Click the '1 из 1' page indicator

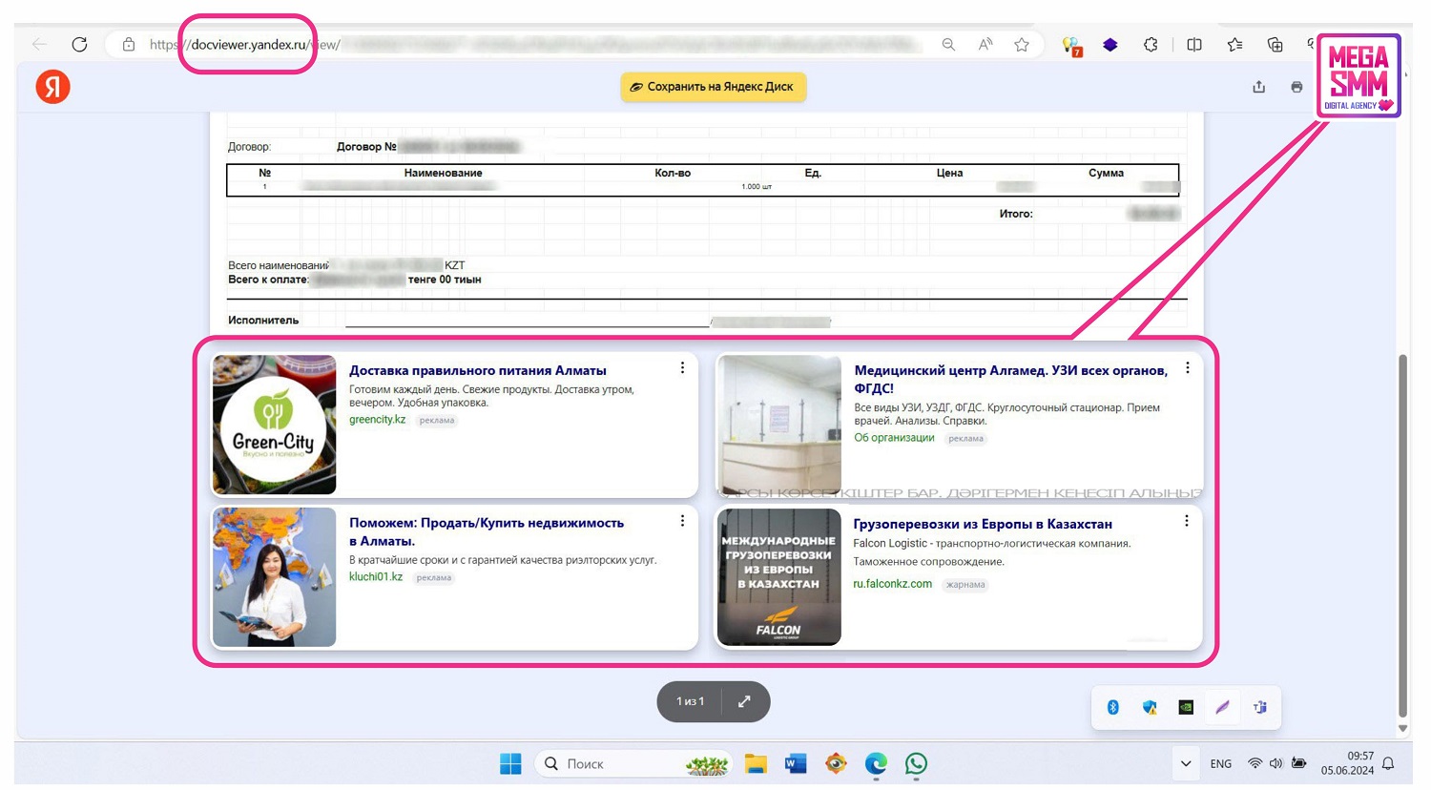[x=690, y=701]
